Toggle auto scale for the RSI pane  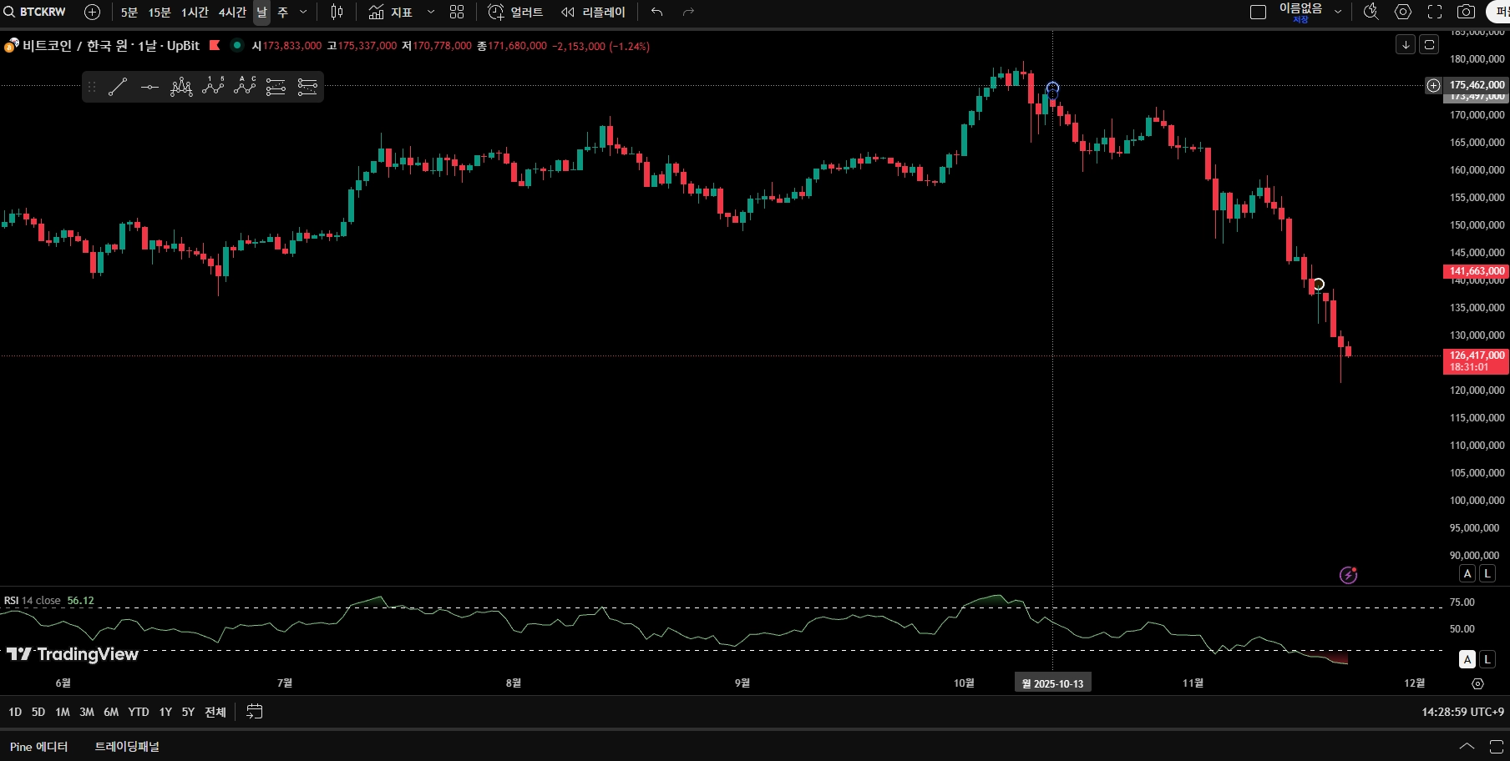1467,659
